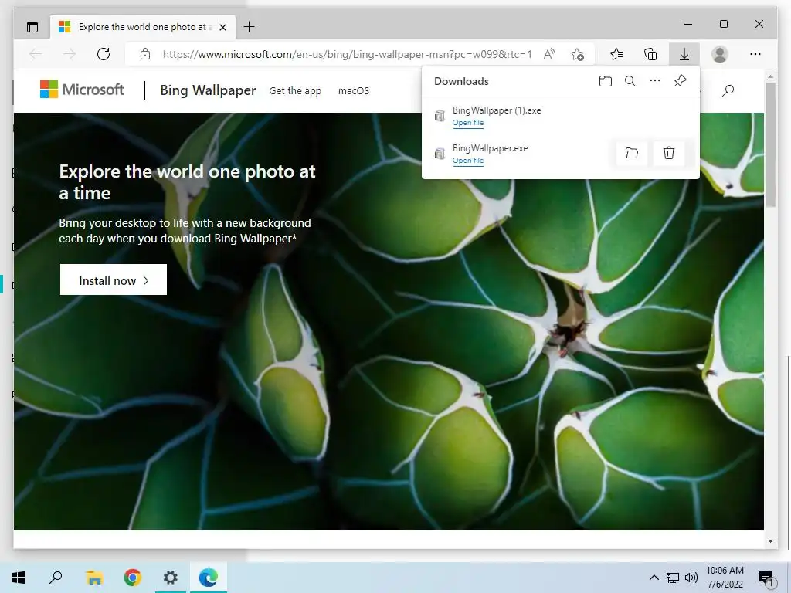791x593 pixels.
Task: Select the BingWallpaper (1).exe filename
Action: point(497,110)
